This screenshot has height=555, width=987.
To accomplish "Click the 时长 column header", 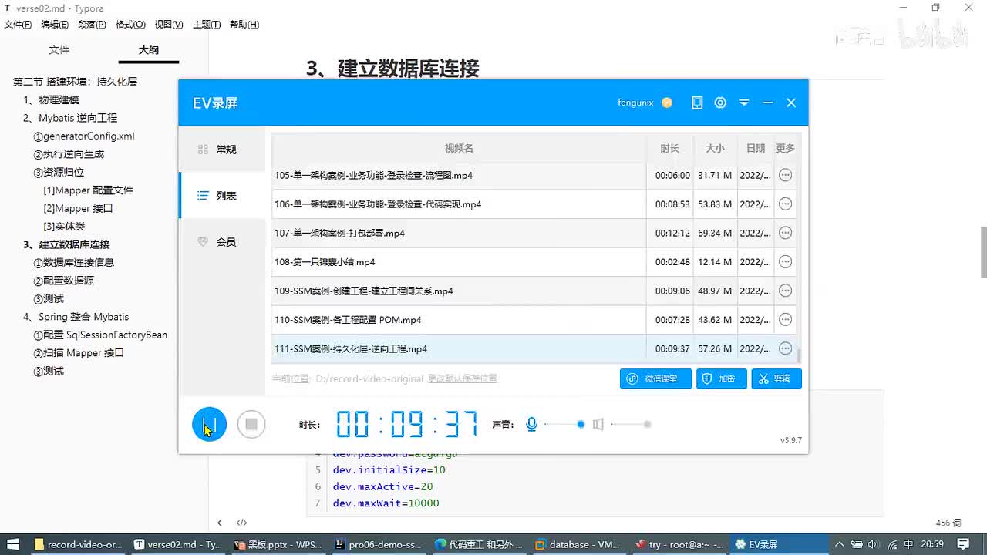I will [669, 148].
